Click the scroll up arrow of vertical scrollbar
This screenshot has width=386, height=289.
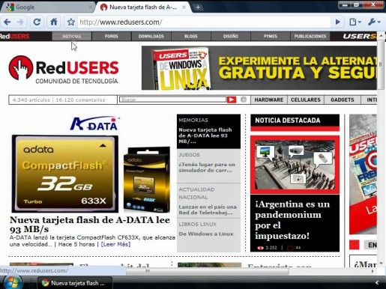click(x=381, y=36)
